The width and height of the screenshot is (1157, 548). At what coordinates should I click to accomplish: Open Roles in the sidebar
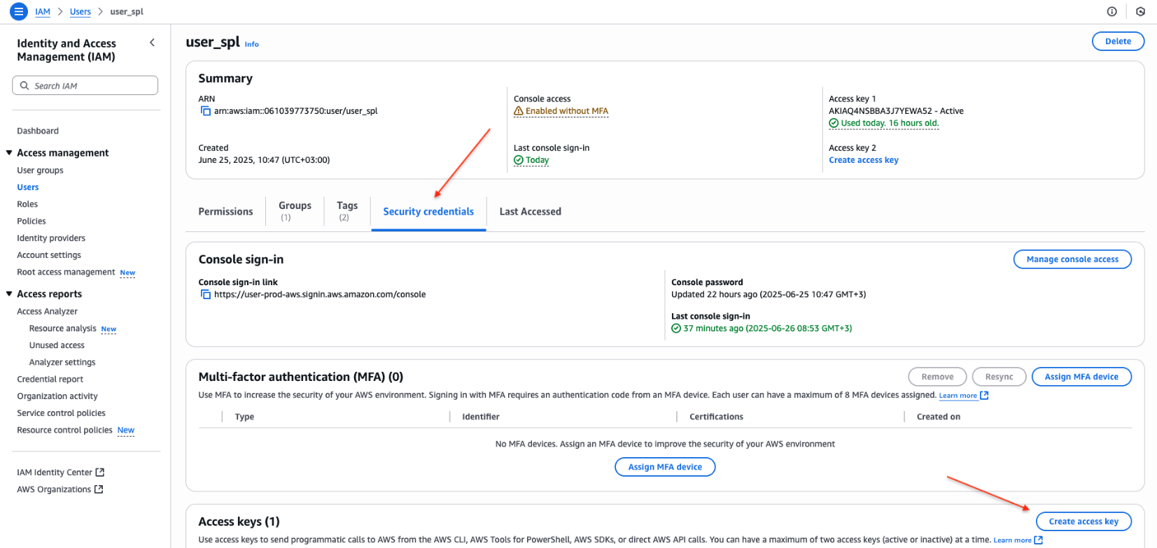[27, 204]
